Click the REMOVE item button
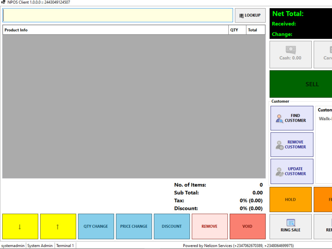 (209, 226)
